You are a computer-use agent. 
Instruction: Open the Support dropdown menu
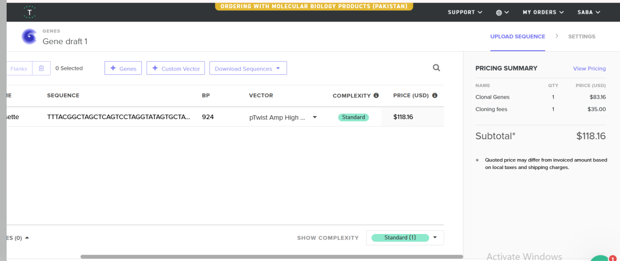[465, 12]
